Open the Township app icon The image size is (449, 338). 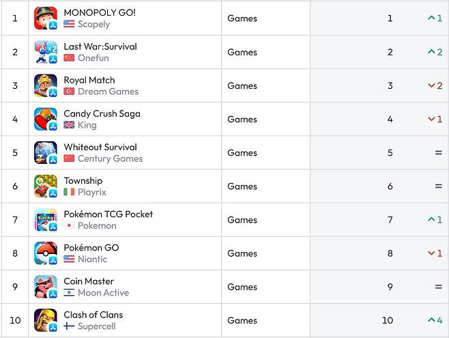click(x=46, y=186)
